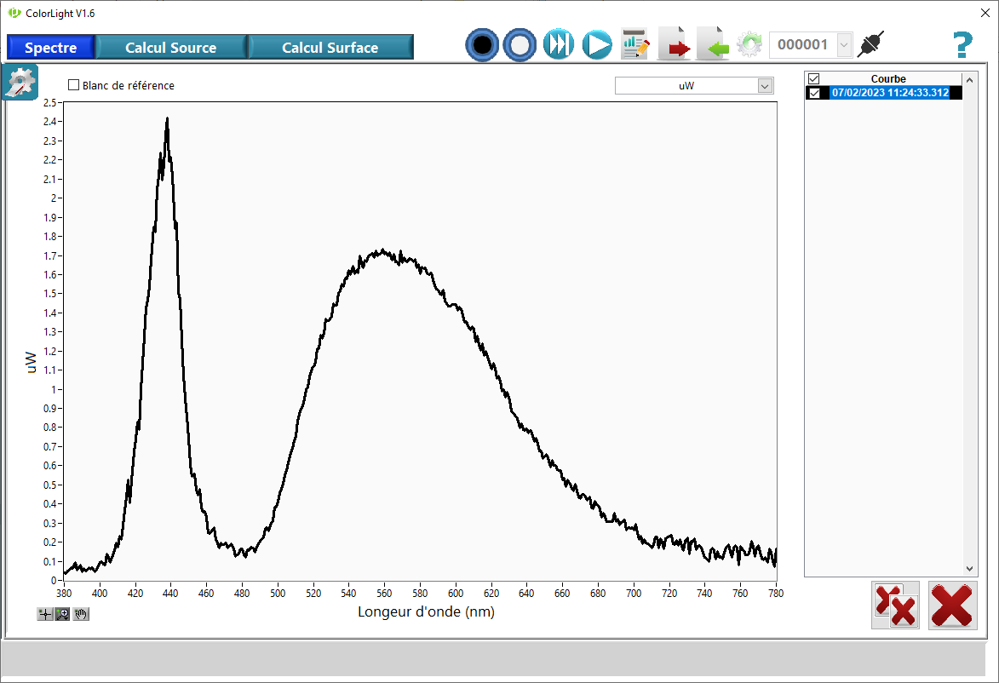The height and width of the screenshot is (683, 999).
Task: Click the vertical uW axis label
Action: pos(31,362)
